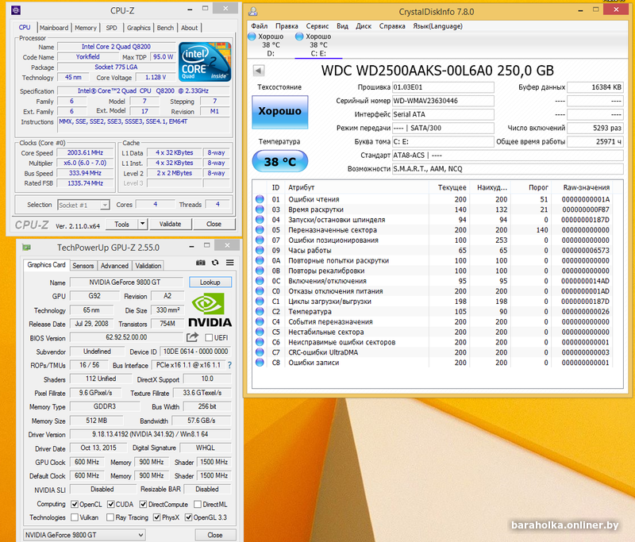
Task: Click GPU-Z title bar app icon
Action: [x=27, y=248]
